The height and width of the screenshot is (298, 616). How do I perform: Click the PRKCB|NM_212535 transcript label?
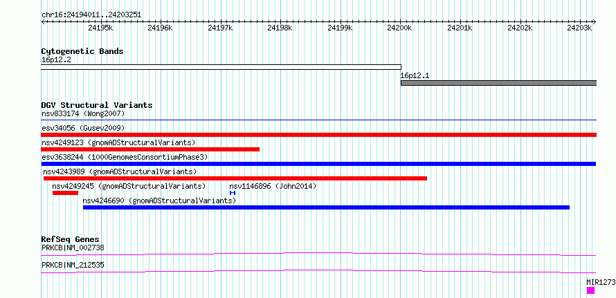tap(73, 265)
